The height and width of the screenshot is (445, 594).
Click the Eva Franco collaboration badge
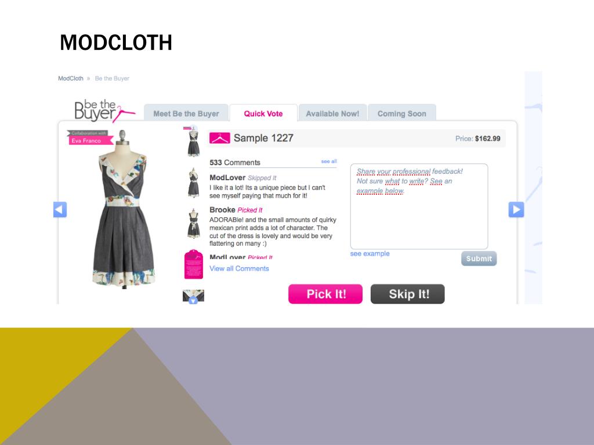(90, 137)
